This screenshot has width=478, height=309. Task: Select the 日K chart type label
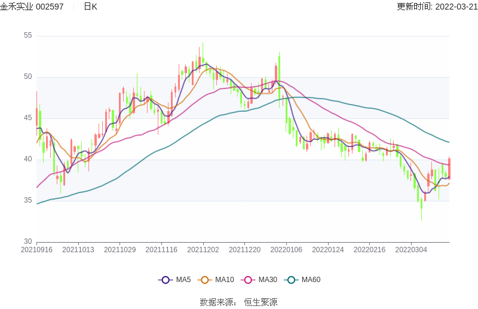[90, 7]
